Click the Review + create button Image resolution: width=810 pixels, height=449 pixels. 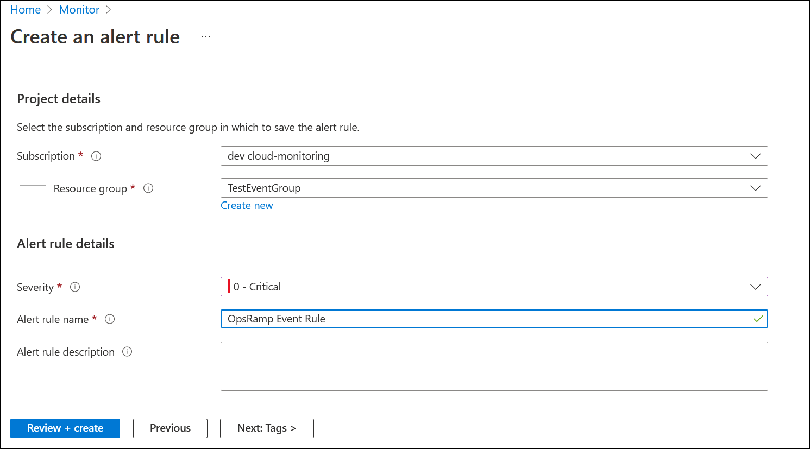click(65, 428)
